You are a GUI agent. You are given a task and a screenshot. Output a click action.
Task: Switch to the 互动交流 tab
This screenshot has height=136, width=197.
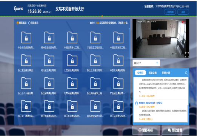[x=152, y=73]
